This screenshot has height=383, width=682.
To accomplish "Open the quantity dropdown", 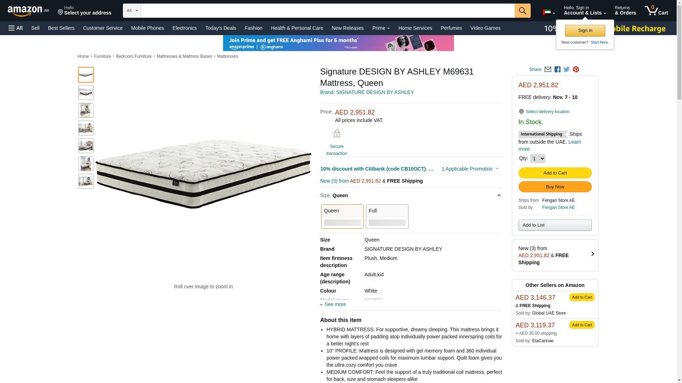I will (x=537, y=159).
